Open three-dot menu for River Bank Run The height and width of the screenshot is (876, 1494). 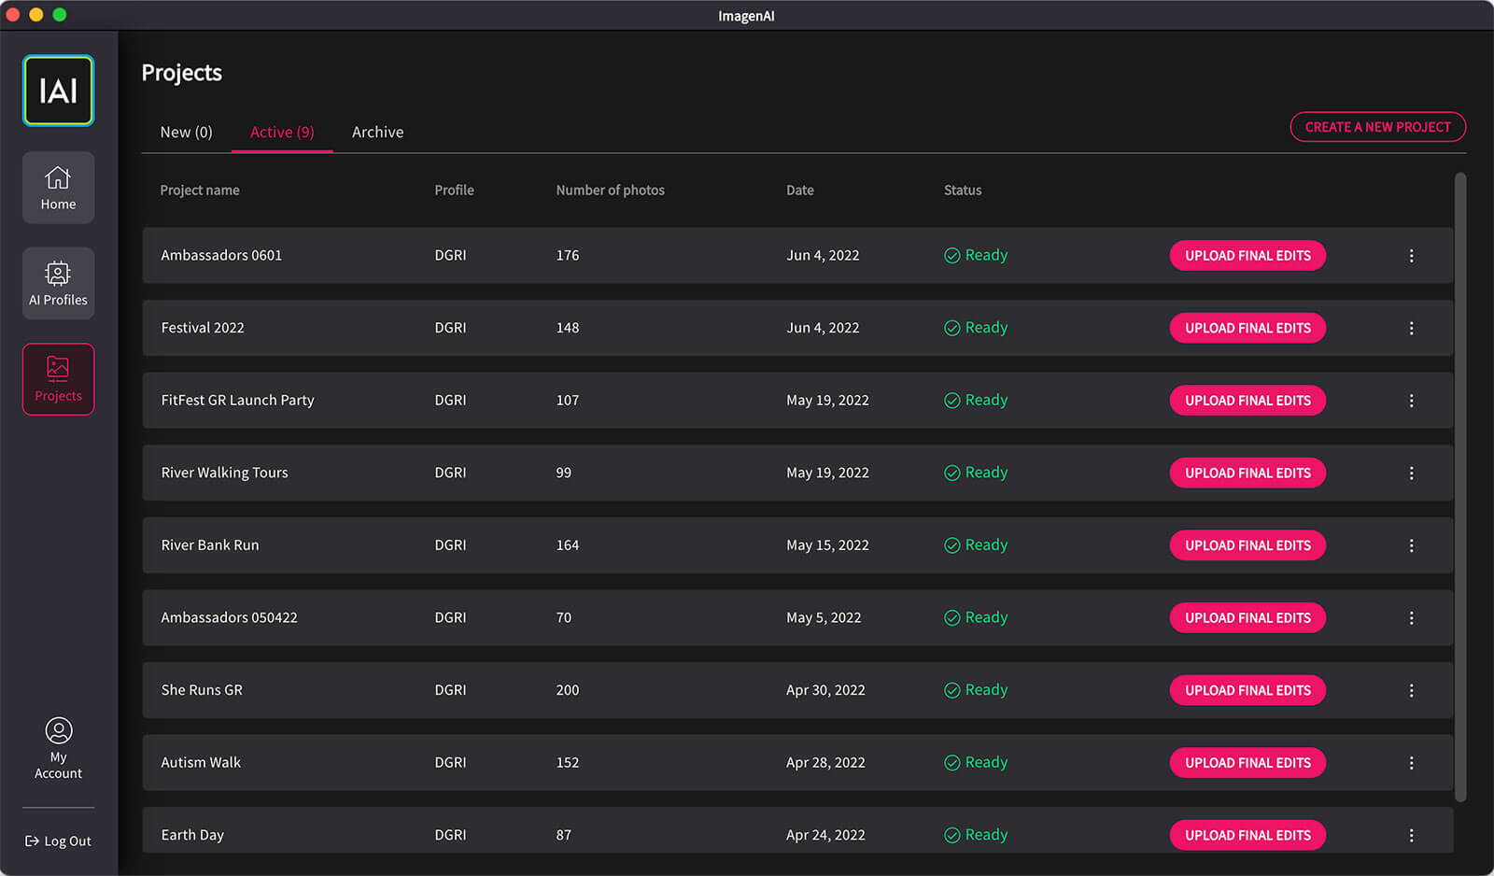click(x=1411, y=545)
